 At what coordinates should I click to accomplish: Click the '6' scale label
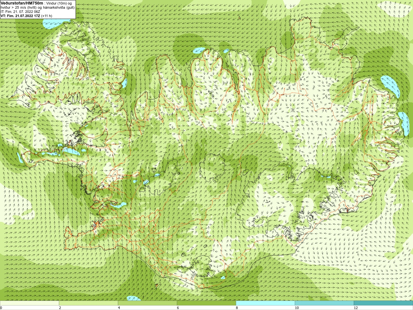pos(178,308)
